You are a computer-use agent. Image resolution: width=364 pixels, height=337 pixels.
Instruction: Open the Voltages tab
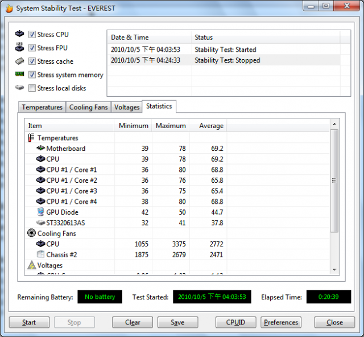(x=127, y=107)
